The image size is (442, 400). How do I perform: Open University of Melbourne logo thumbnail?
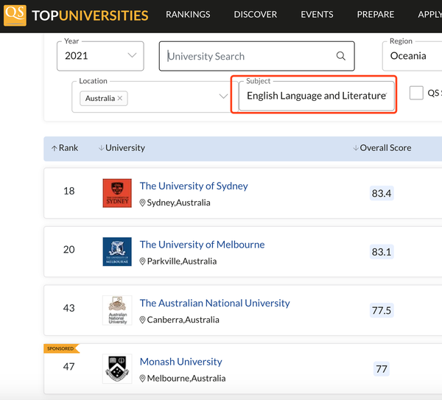pos(117,251)
